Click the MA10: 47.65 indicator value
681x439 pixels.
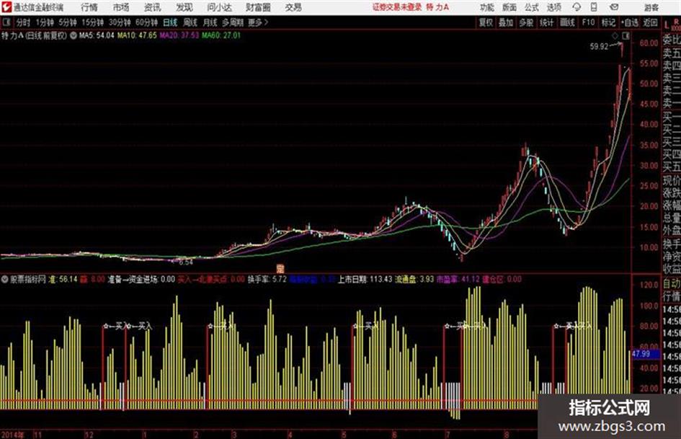(x=137, y=35)
